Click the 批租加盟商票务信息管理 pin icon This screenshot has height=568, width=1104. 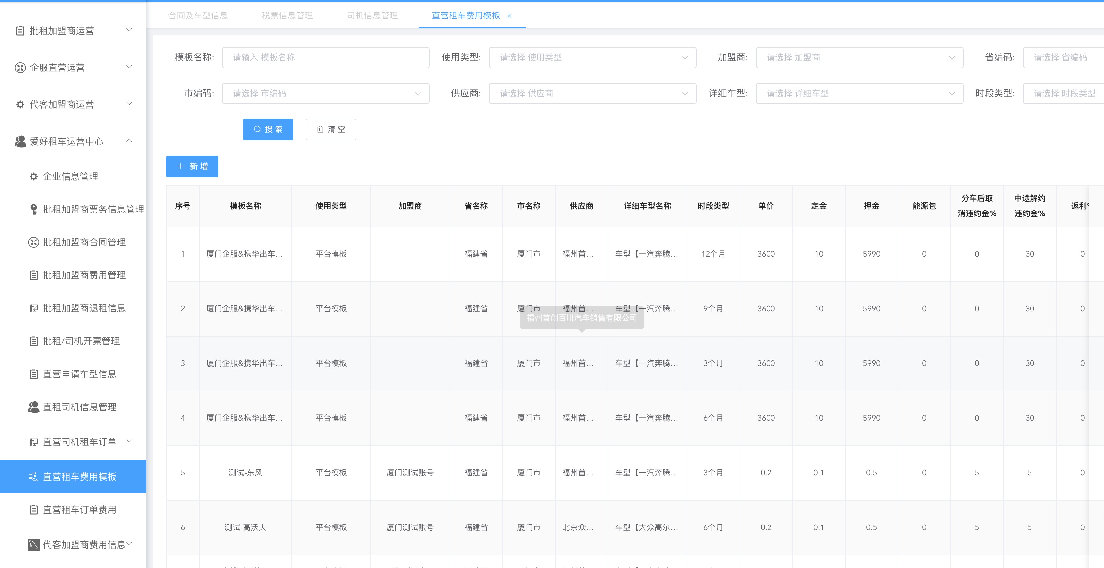tap(33, 209)
